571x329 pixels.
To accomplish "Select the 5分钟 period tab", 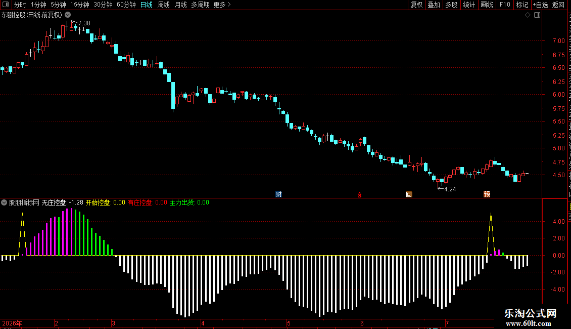I will tap(58, 5).
